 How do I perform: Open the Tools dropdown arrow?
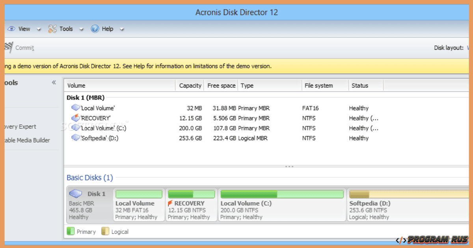click(x=82, y=29)
